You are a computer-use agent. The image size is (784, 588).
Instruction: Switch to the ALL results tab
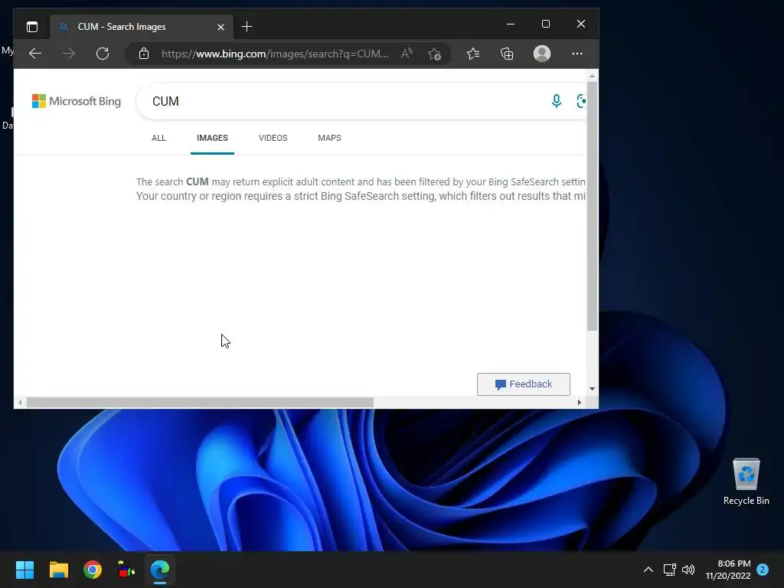point(158,138)
